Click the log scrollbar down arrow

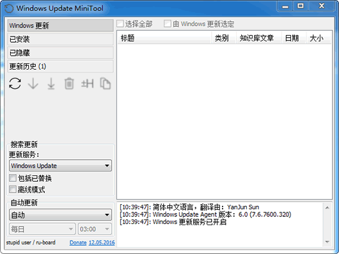[x=327, y=242]
